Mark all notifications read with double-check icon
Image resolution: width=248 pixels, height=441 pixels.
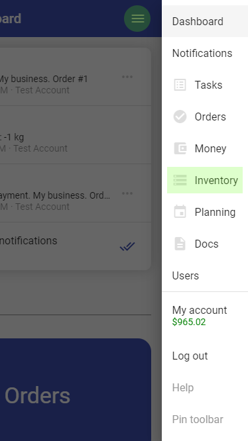127,246
